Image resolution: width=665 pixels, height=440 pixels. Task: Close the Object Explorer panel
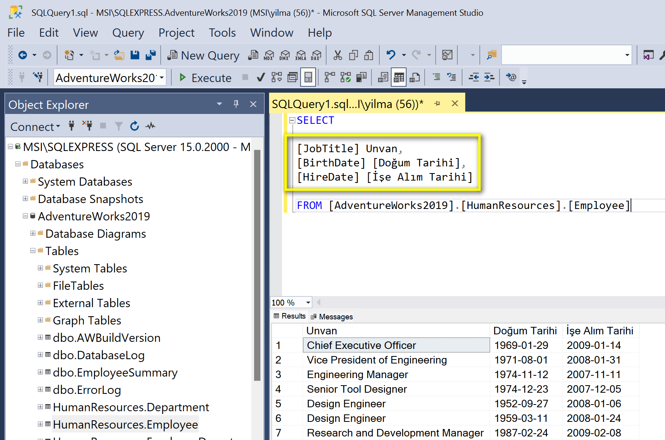[x=253, y=104]
